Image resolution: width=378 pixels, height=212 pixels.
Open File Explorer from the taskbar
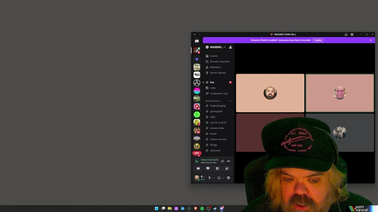pyautogui.click(x=170, y=208)
